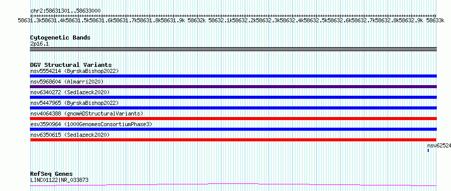Select the red bar under nsv6350615

point(233,140)
